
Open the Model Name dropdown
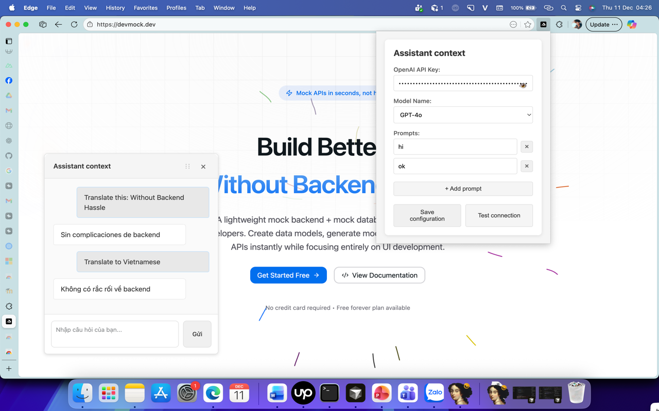pyautogui.click(x=463, y=115)
